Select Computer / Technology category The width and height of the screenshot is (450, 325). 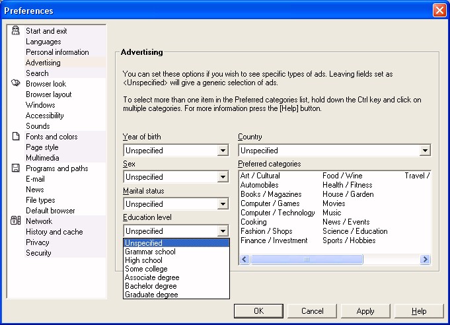click(x=278, y=213)
